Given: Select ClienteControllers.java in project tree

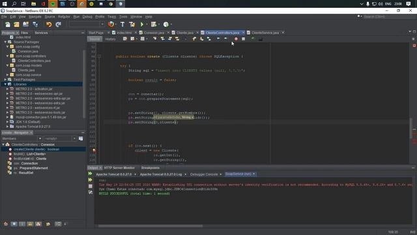Looking at the screenshot, I should pyautogui.click(x=34, y=61).
